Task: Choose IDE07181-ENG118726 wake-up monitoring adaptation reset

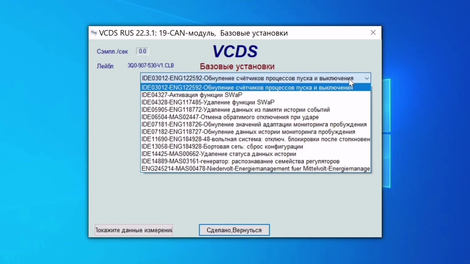Action: [256, 124]
